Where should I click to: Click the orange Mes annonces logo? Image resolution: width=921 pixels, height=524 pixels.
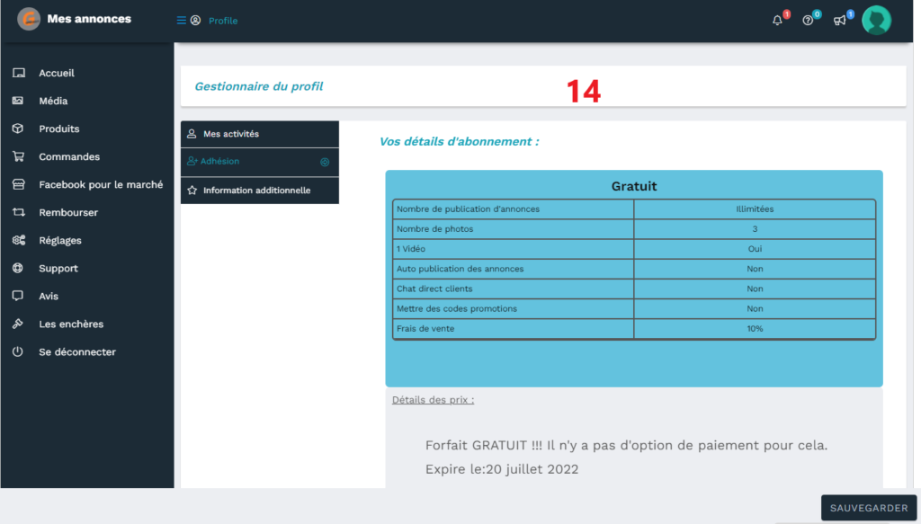28,20
